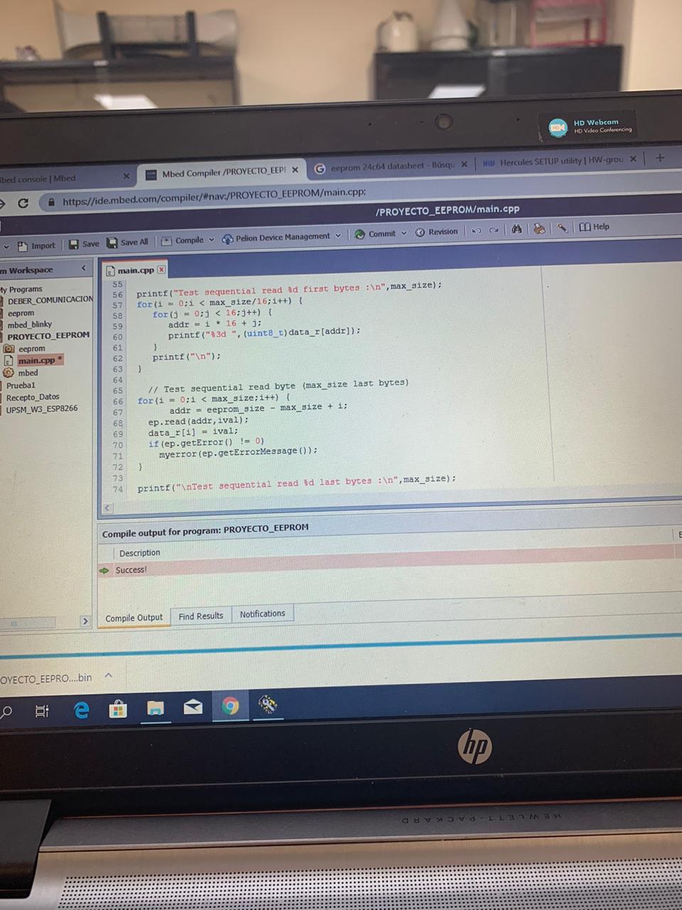Open Help from the toolbar
The width and height of the screenshot is (682, 910).
594,227
